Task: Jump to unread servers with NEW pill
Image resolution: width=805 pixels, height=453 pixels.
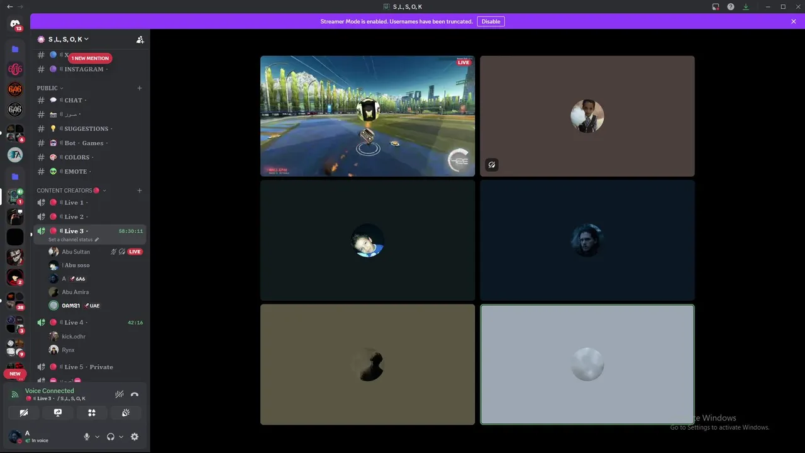Action: (15, 374)
